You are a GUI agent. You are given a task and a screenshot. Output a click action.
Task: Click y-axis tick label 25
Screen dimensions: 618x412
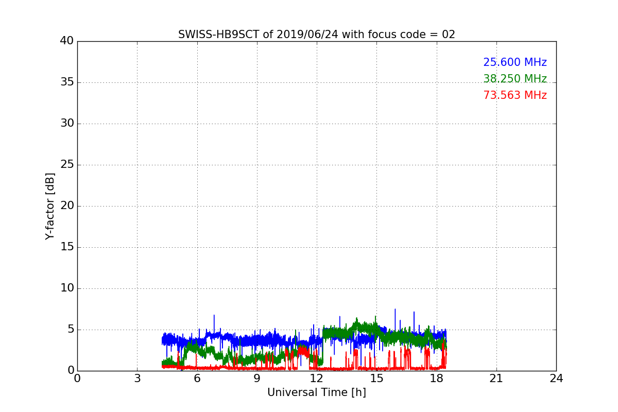(67, 165)
